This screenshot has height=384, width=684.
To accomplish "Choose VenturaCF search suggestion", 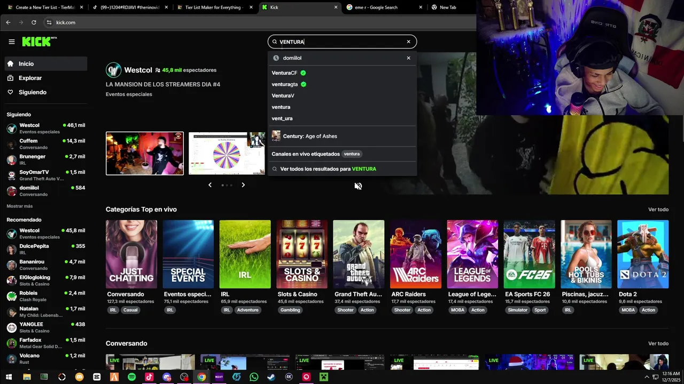I will coord(342,73).
